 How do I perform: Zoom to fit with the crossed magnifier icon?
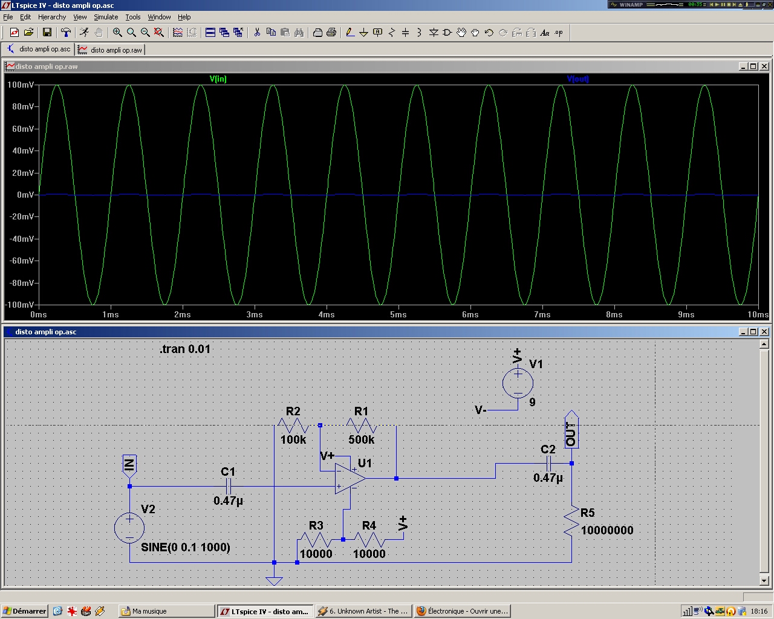(159, 33)
